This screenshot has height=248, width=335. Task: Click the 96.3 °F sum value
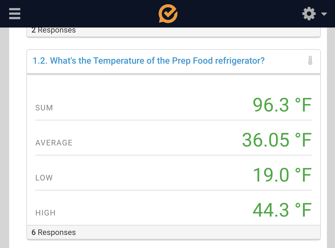282,105
